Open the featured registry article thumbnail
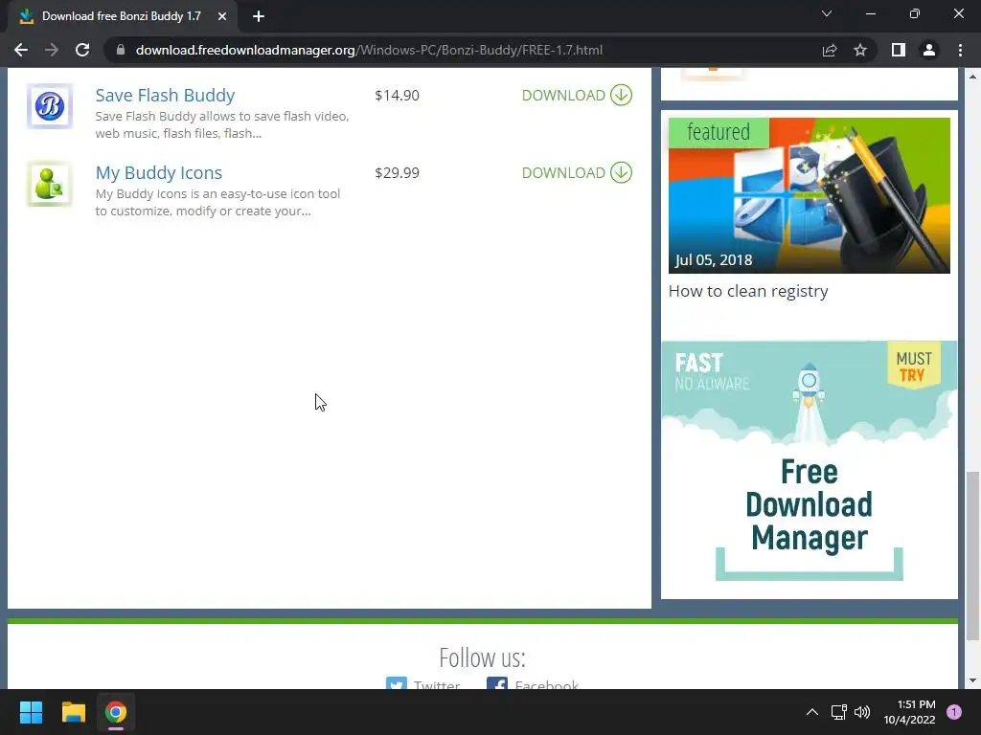The height and width of the screenshot is (735, 981). click(x=809, y=195)
